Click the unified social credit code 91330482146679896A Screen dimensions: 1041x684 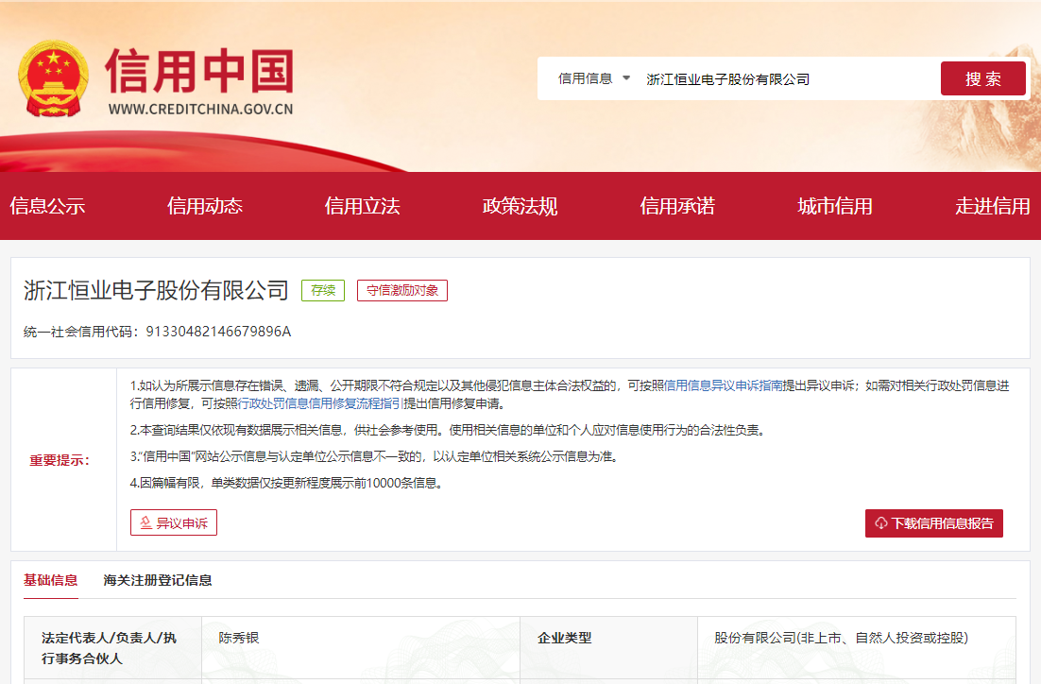click(x=218, y=332)
